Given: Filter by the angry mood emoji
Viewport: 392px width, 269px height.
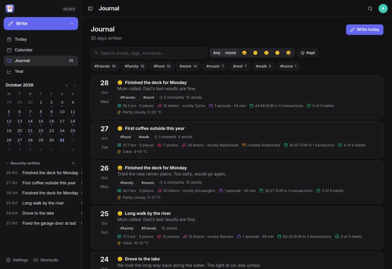Looking at the screenshot, I should coord(244,53).
